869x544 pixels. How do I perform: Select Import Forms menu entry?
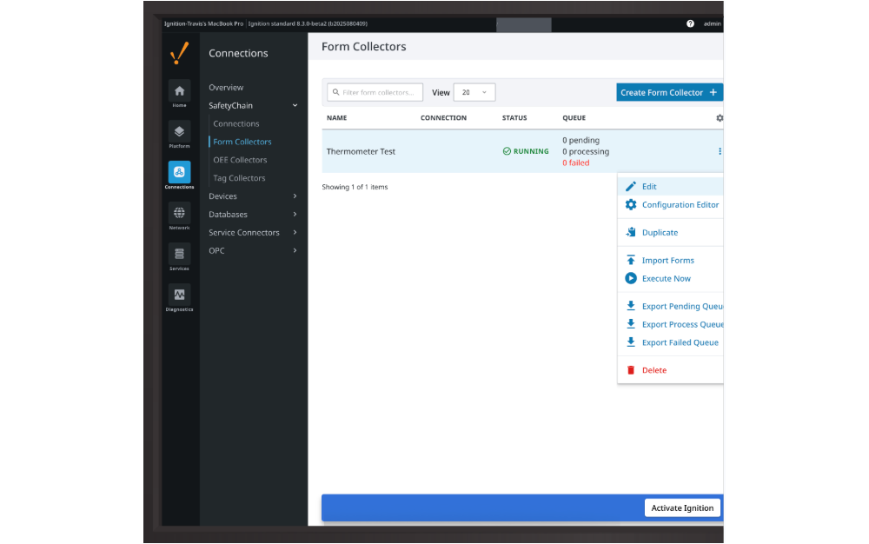[x=671, y=261]
